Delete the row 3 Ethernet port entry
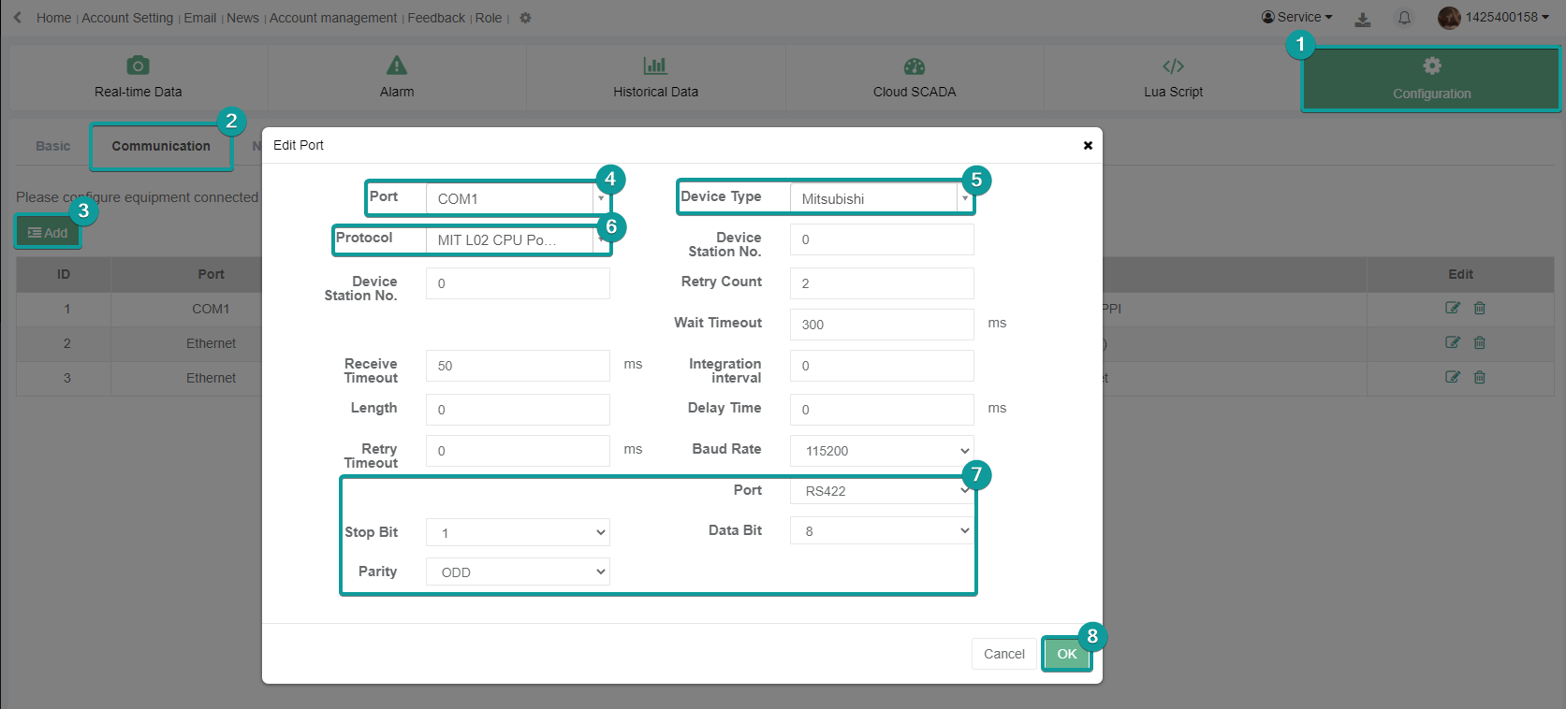The width and height of the screenshot is (1566, 709). coord(1480,377)
